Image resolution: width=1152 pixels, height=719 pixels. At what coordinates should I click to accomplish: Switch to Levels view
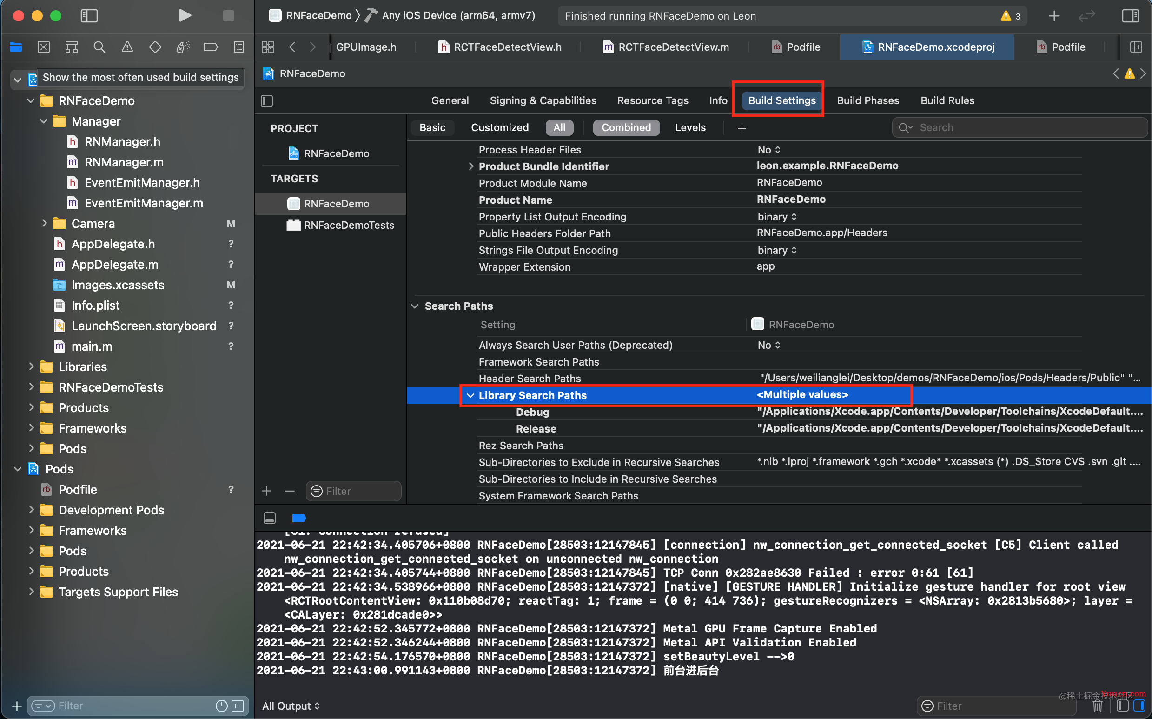[690, 127]
